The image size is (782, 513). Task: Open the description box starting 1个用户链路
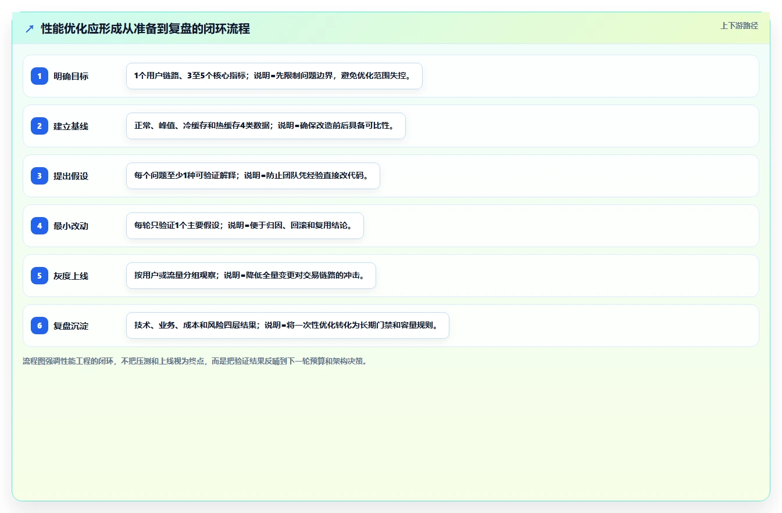(x=274, y=76)
